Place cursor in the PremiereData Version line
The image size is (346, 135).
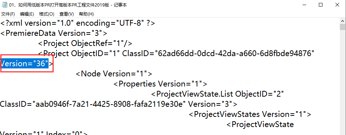(54, 33)
